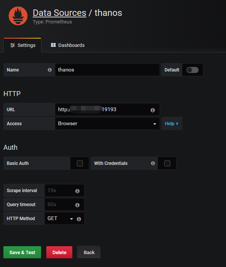Screen dimensions: 226x267
Task: Click the Query timeout info icon
Action: (77, 205)
